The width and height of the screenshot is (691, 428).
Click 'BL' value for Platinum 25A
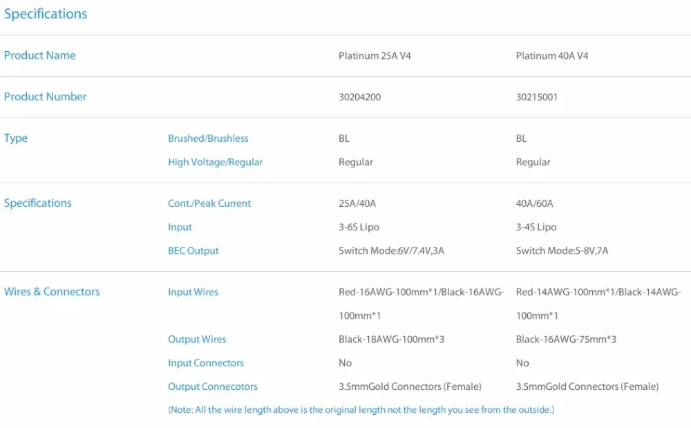[x=343, y=138]
